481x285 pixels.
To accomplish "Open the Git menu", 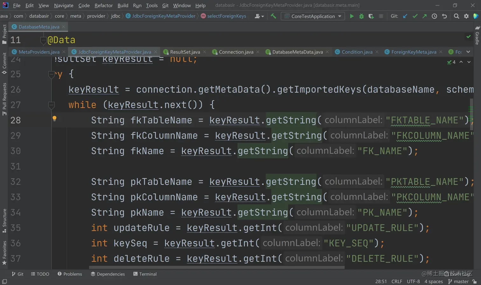I will click(165, 5).
